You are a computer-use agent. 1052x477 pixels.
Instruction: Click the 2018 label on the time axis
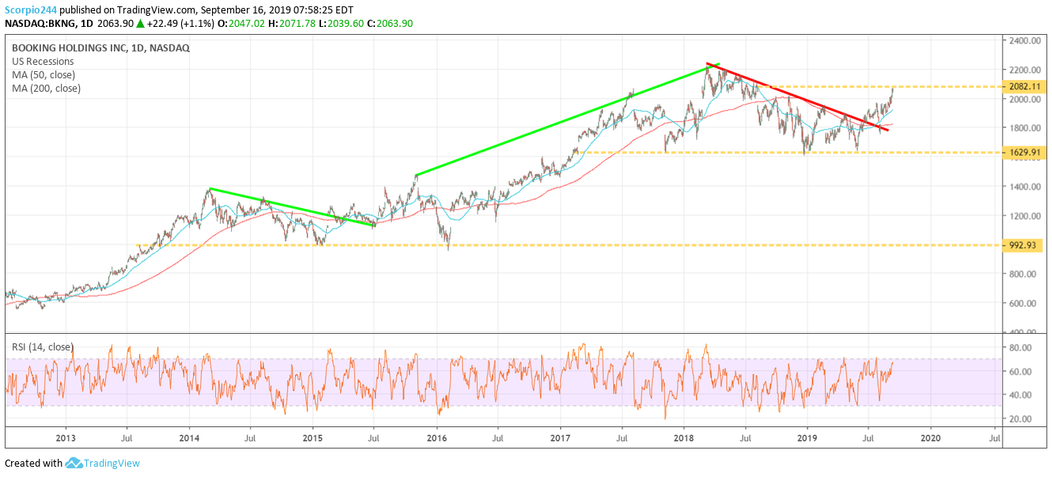point(684,437)
